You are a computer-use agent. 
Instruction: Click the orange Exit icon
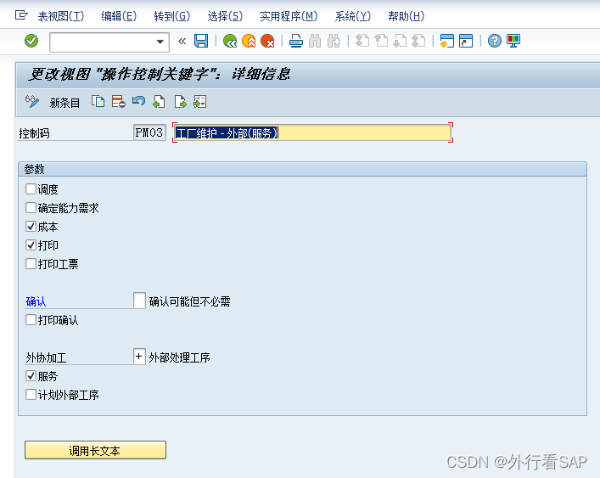[x=249, y=41]
